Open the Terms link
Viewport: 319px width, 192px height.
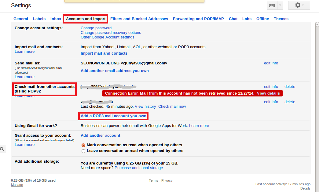pyautogui.click(x=153, y=181)
